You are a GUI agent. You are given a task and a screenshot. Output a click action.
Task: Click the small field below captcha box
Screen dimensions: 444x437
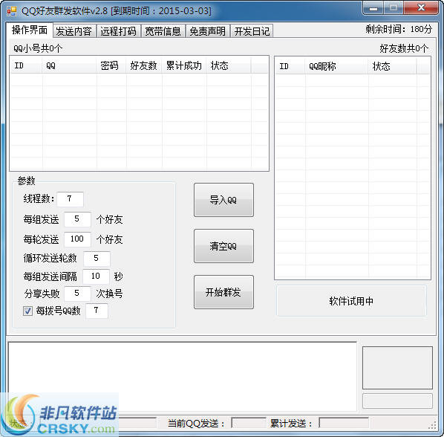[x=397, y=401]
